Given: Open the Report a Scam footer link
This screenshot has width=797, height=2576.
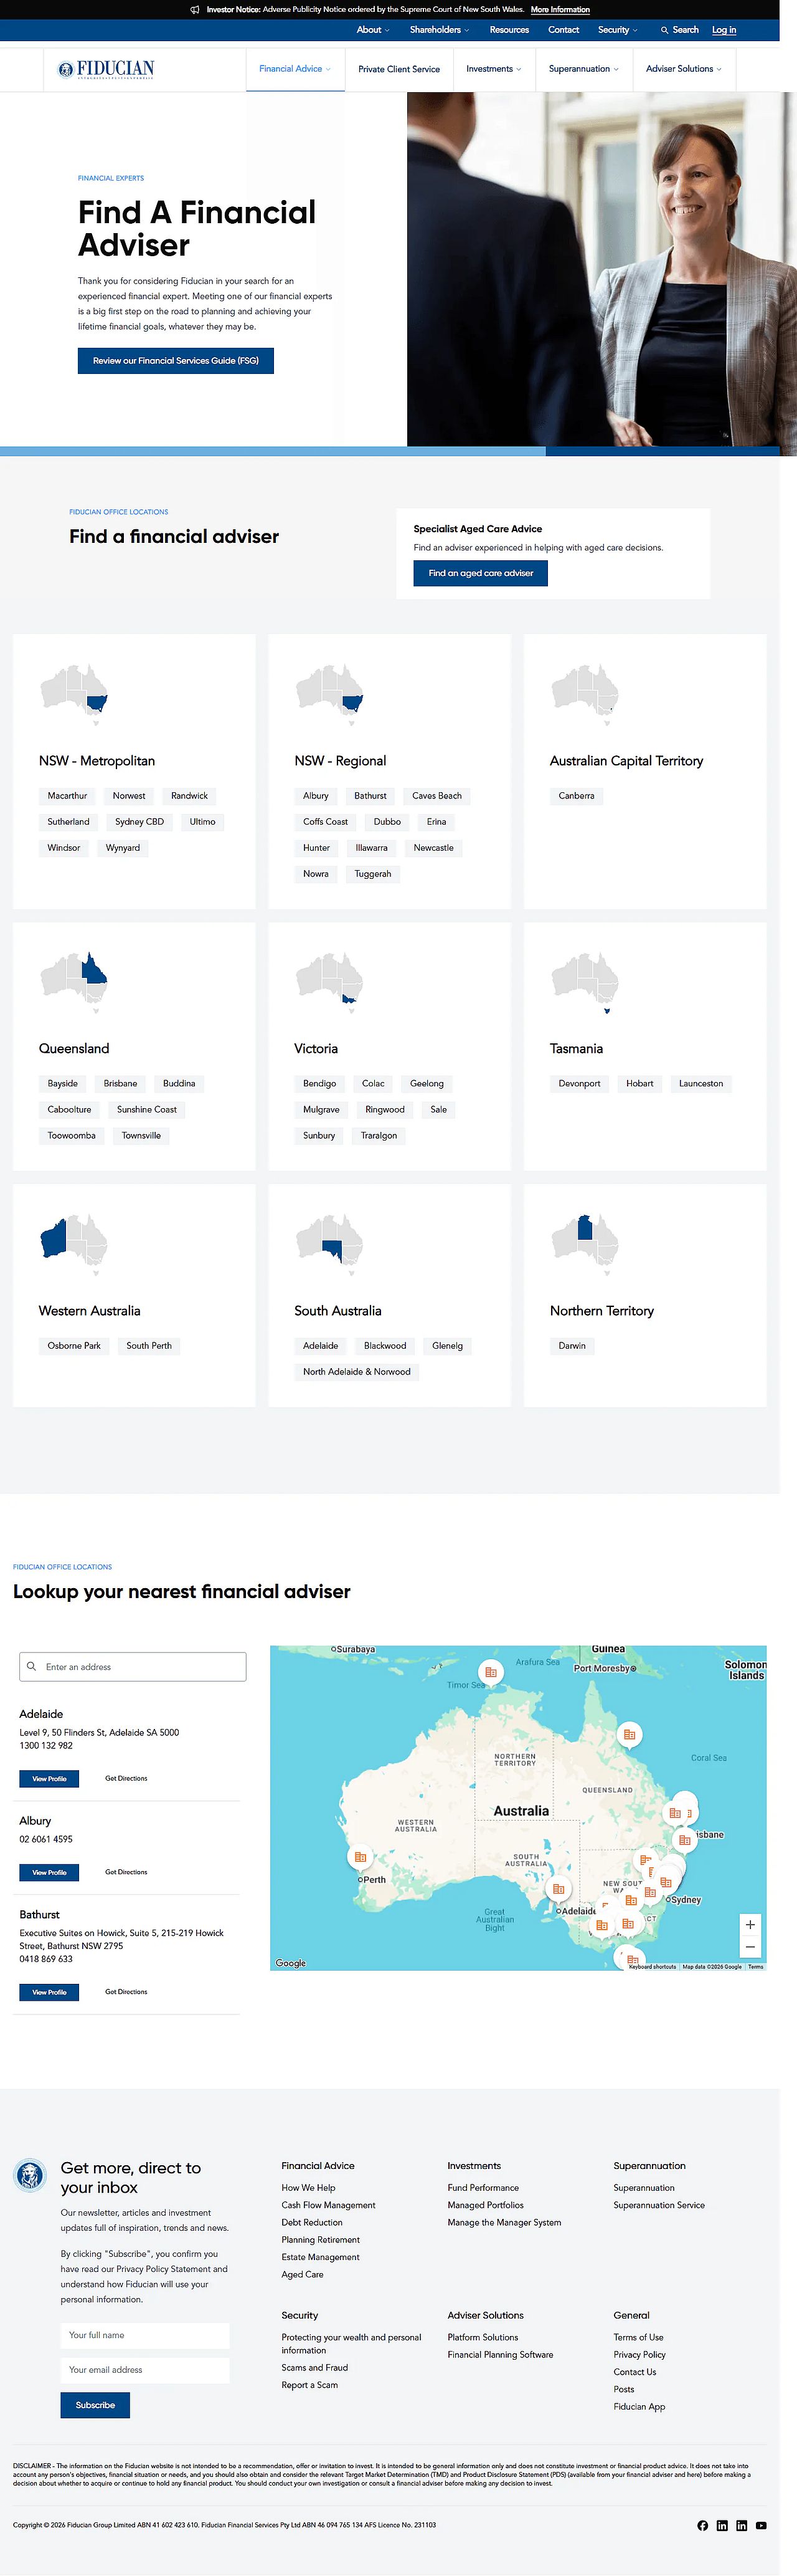Looking at the screenshot, I should 309,2385.
